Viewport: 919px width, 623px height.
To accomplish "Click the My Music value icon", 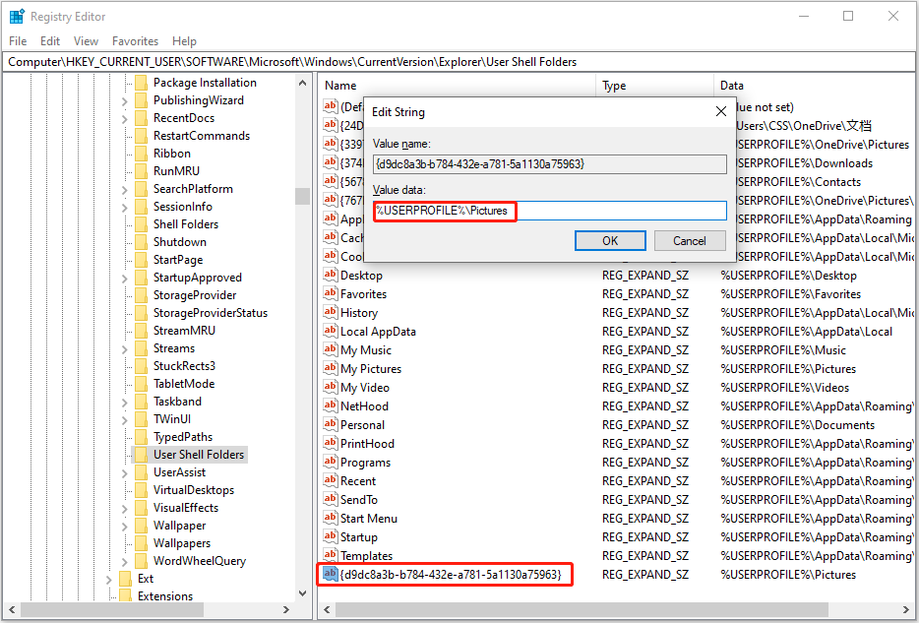I will click(x=330, y=349).
